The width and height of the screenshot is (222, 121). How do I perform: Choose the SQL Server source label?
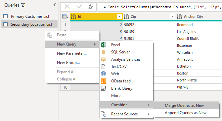click(x=120, y=52)
